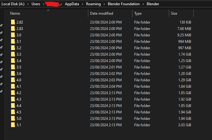The width and height of the screenshot is (212, 140).
Task: Go to Roaming in the address bar
Action: [x=93, y=4]
